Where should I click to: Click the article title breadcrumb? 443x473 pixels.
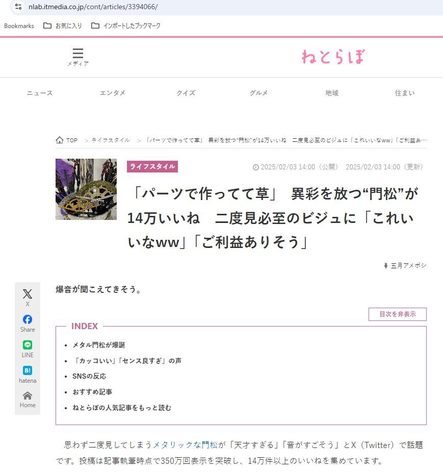point(285,140)
